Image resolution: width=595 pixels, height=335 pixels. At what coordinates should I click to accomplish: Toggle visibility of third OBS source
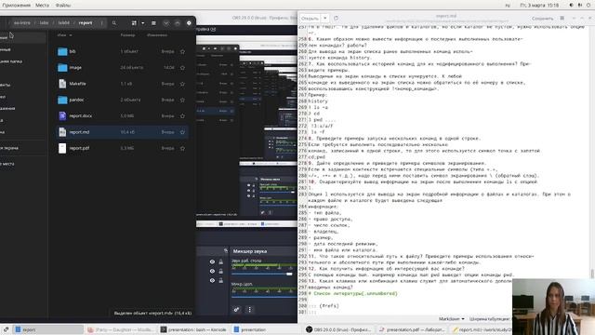coord(212,281)
